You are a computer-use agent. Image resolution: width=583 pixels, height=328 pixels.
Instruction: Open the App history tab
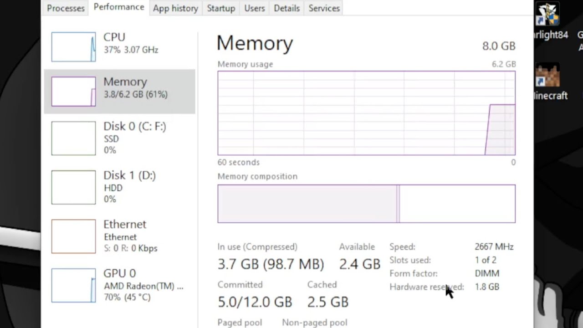(x=175, y=8)
